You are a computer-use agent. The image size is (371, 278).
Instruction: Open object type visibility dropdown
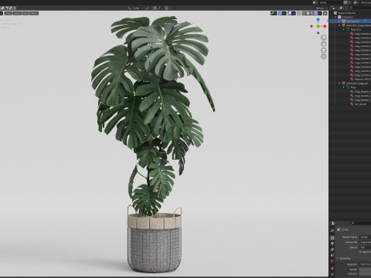click(274, 13)
